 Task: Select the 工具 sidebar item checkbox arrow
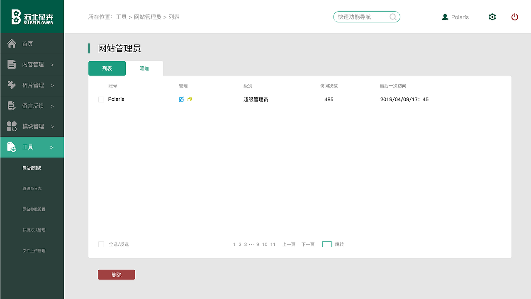click(x=51, y=147)
